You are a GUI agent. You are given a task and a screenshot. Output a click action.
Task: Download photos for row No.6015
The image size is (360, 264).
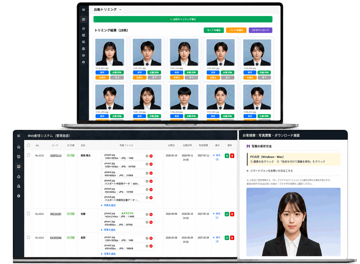click(x=227, y=214)
